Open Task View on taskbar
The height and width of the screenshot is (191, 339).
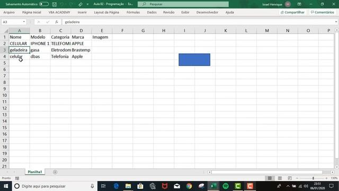tap(103, 186)
